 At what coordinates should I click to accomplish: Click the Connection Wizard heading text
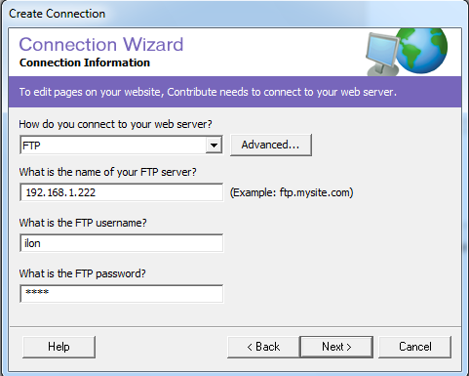(101, 45)
